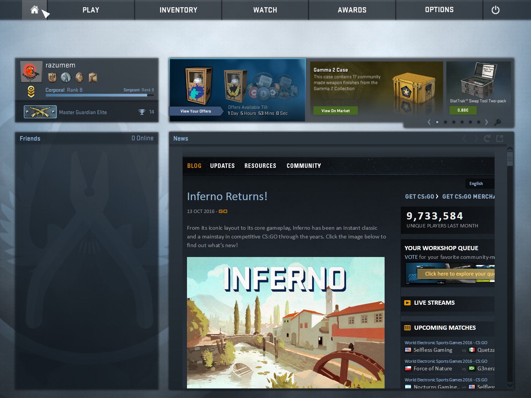The width and height of the screenshot is (531, 398).
Task: Select the fifth carousel page dot
Action: [471, 122]
